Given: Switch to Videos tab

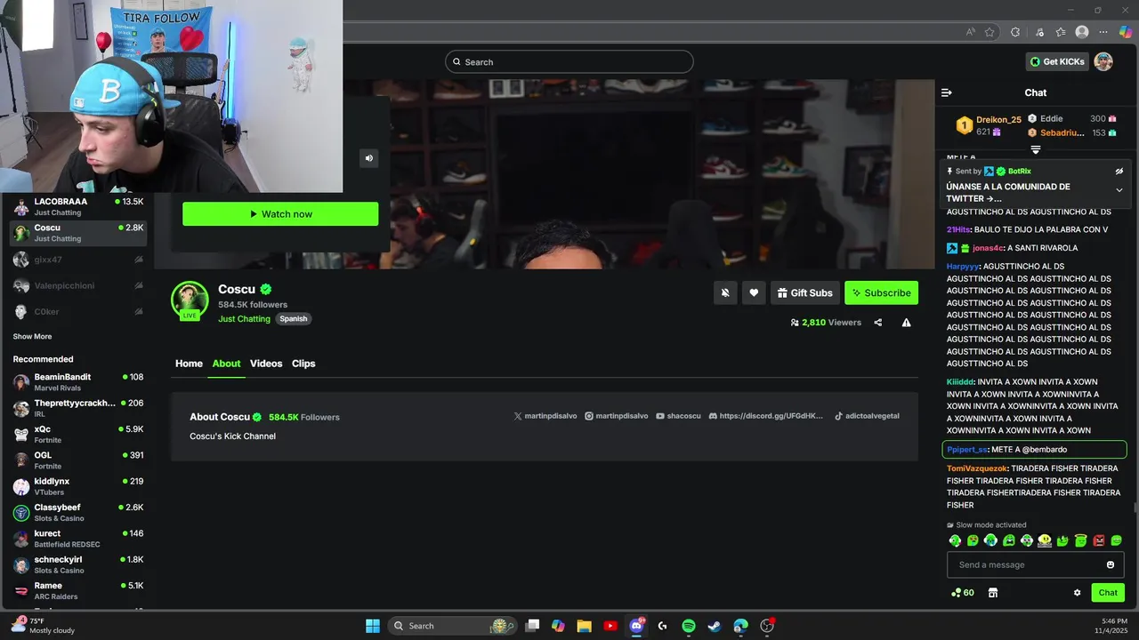Looking at the screenshot, I should (266, 364).
